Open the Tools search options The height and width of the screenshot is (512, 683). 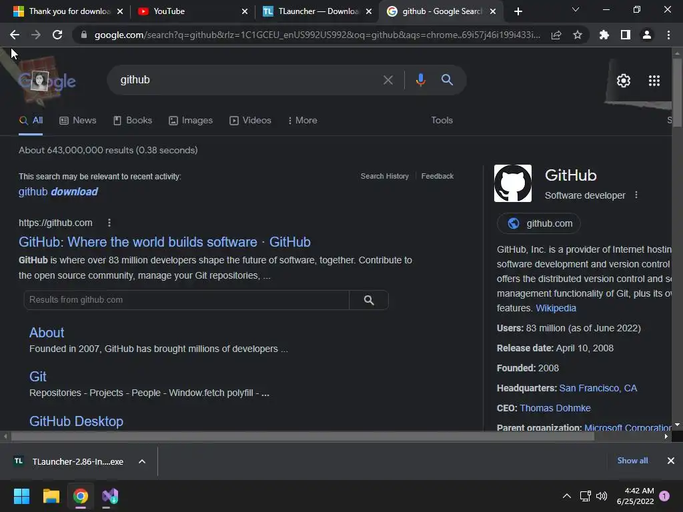[x=442, y=120]
